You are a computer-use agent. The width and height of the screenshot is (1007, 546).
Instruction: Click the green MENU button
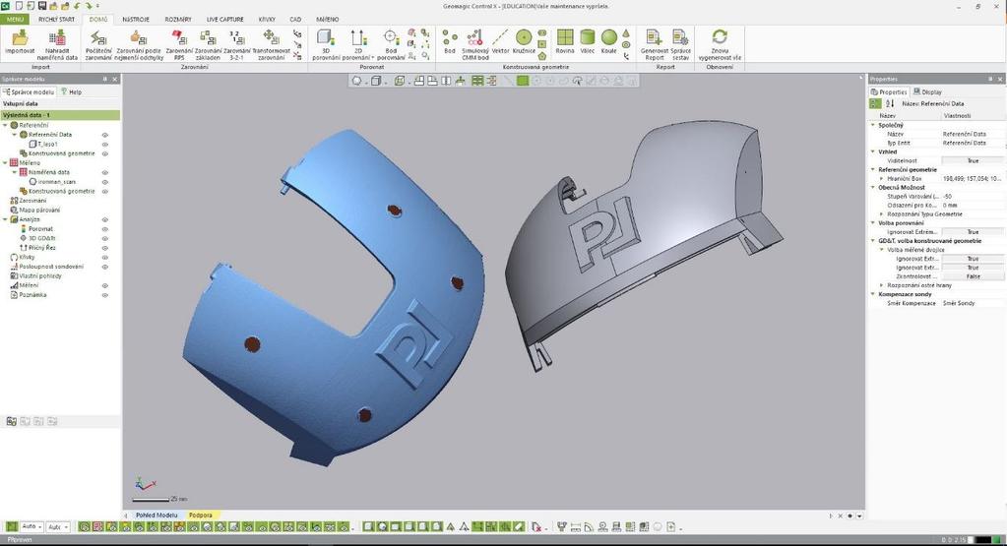coord(15,20)
